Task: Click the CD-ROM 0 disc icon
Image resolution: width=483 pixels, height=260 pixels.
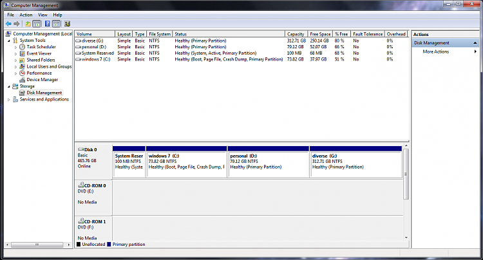Action: click(81, 185)
